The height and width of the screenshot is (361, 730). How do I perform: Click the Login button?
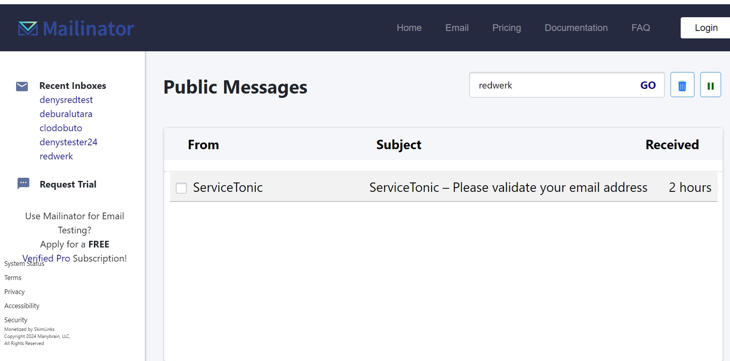point(706,28)
